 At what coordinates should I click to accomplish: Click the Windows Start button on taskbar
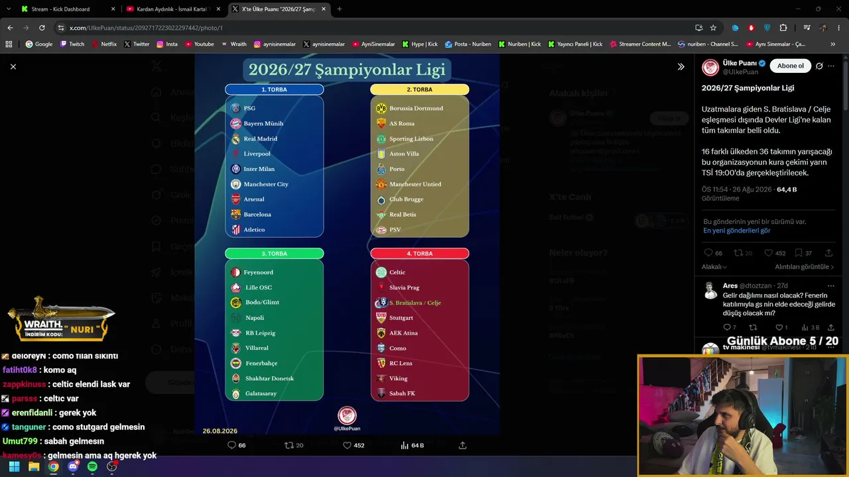14,466
